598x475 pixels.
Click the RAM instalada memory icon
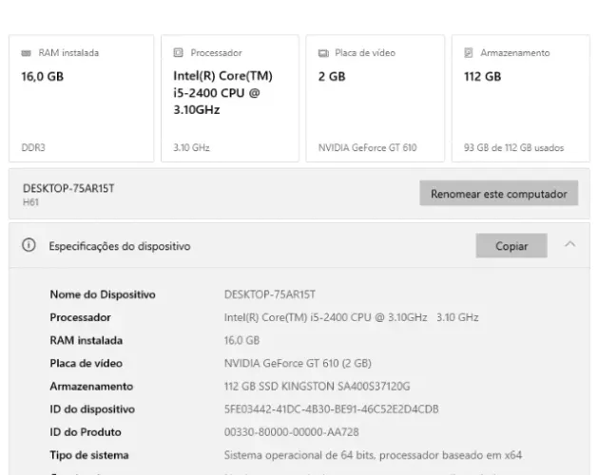tap(26, 53)
